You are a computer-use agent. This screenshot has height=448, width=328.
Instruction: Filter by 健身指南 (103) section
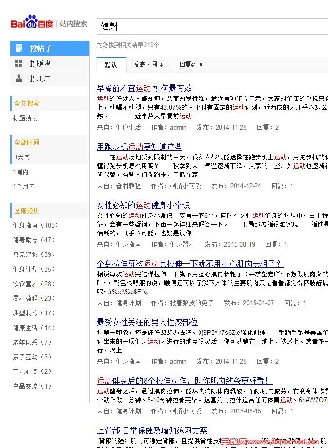pos(35,225)
